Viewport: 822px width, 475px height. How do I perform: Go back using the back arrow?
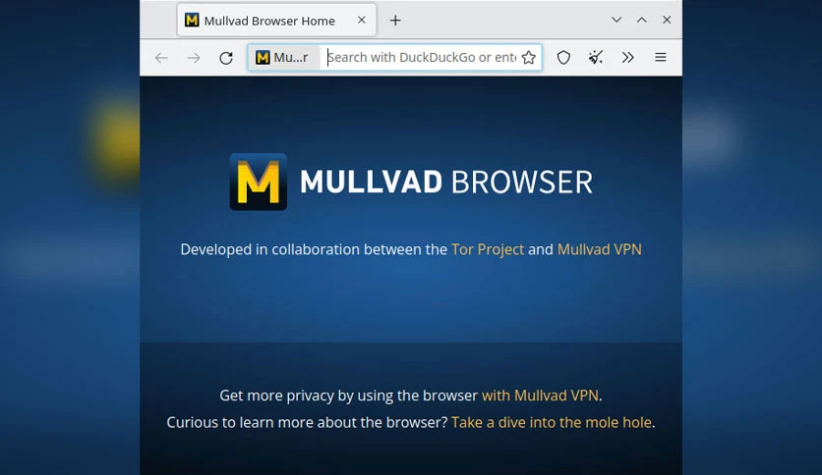(161, 58)
